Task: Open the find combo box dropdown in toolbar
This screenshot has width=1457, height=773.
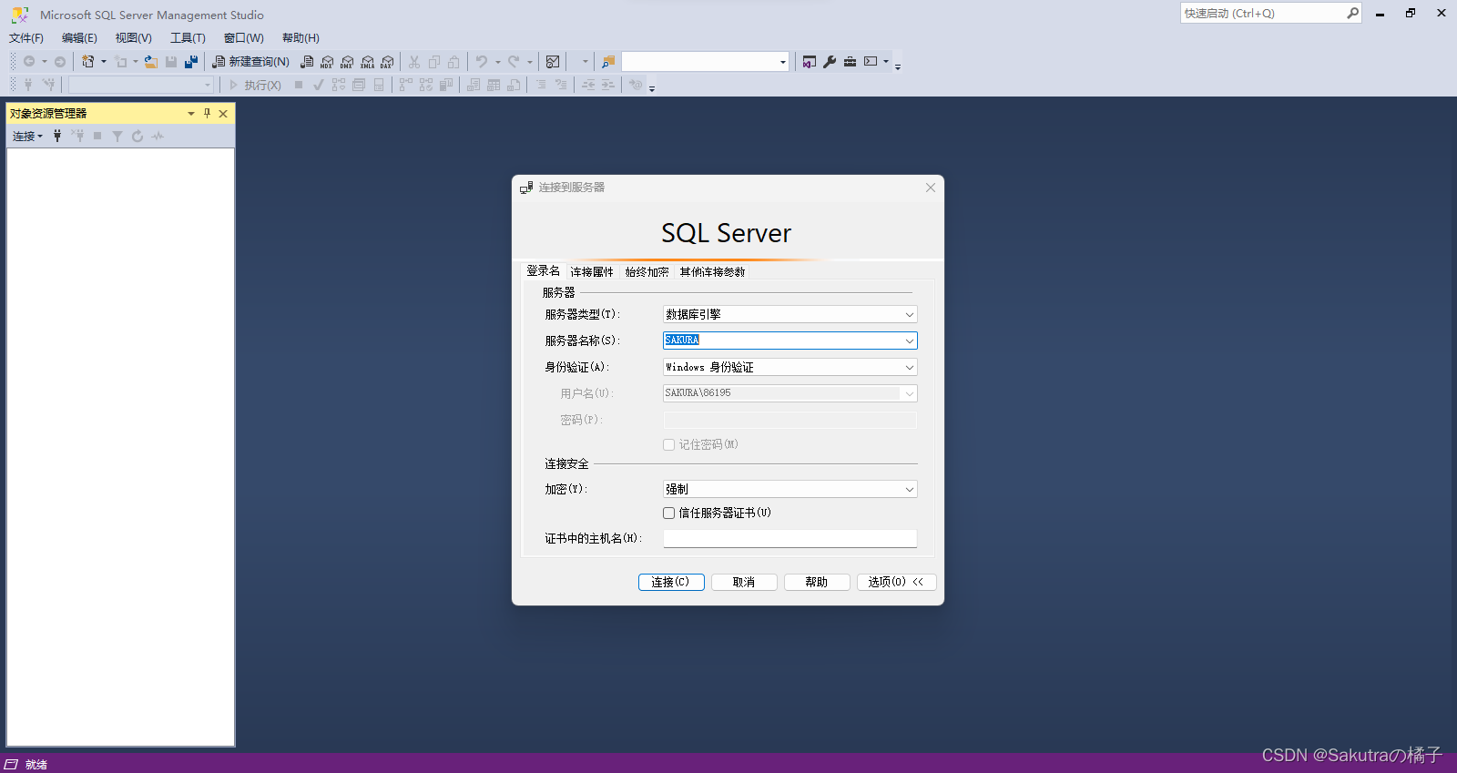Action: coord(782,62)
